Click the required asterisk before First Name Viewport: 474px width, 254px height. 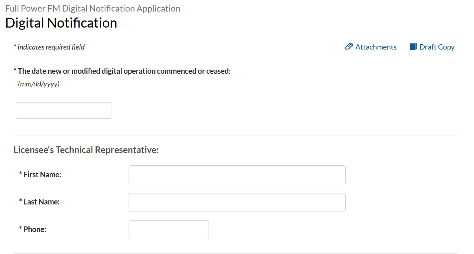coord(21,174)
